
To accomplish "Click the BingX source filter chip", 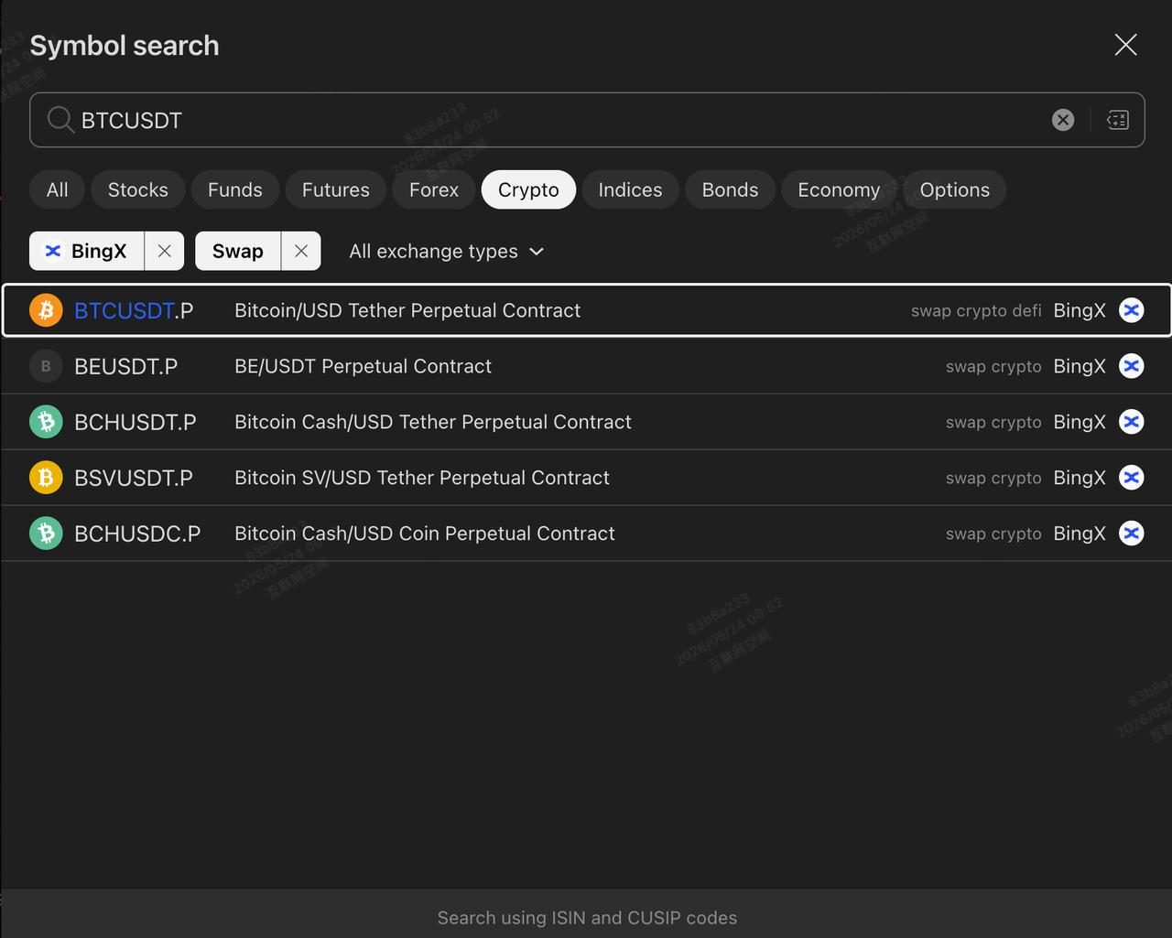I will click(x=87, y=251).
